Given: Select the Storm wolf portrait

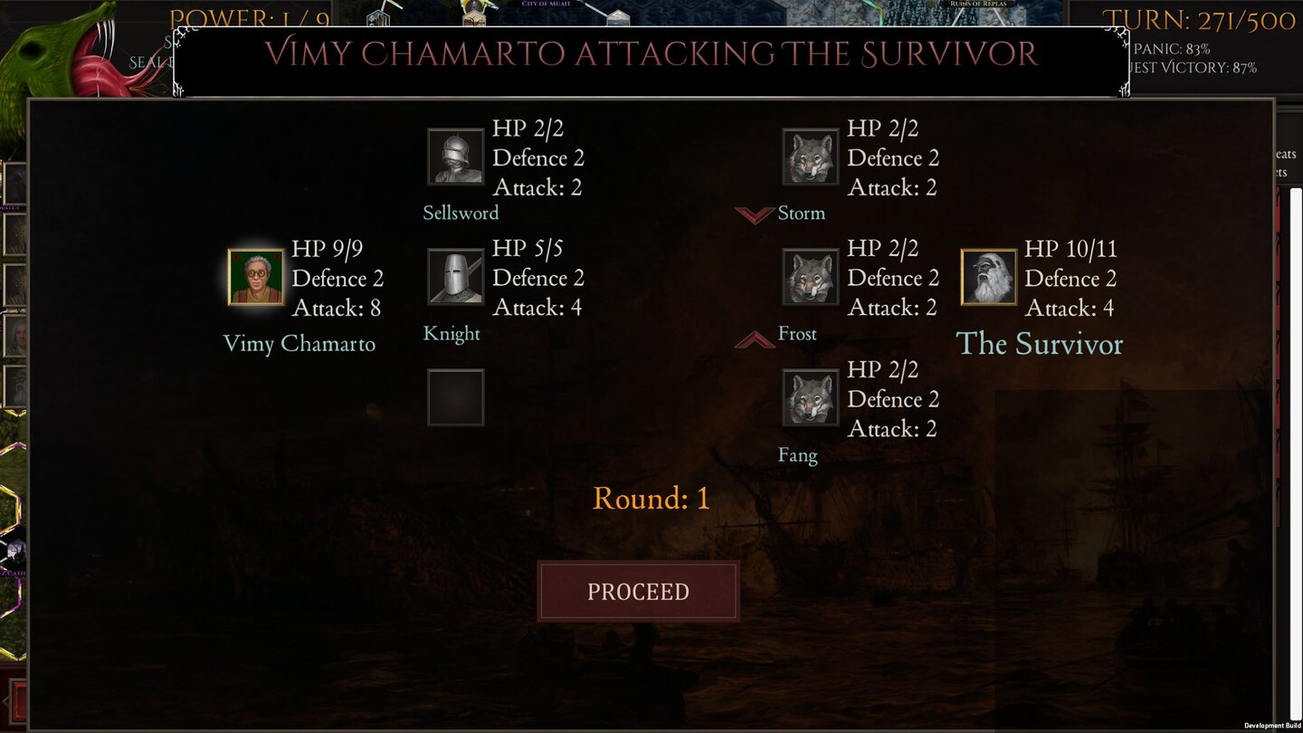Looking at the screenshot, I should (x=811, y=157).
